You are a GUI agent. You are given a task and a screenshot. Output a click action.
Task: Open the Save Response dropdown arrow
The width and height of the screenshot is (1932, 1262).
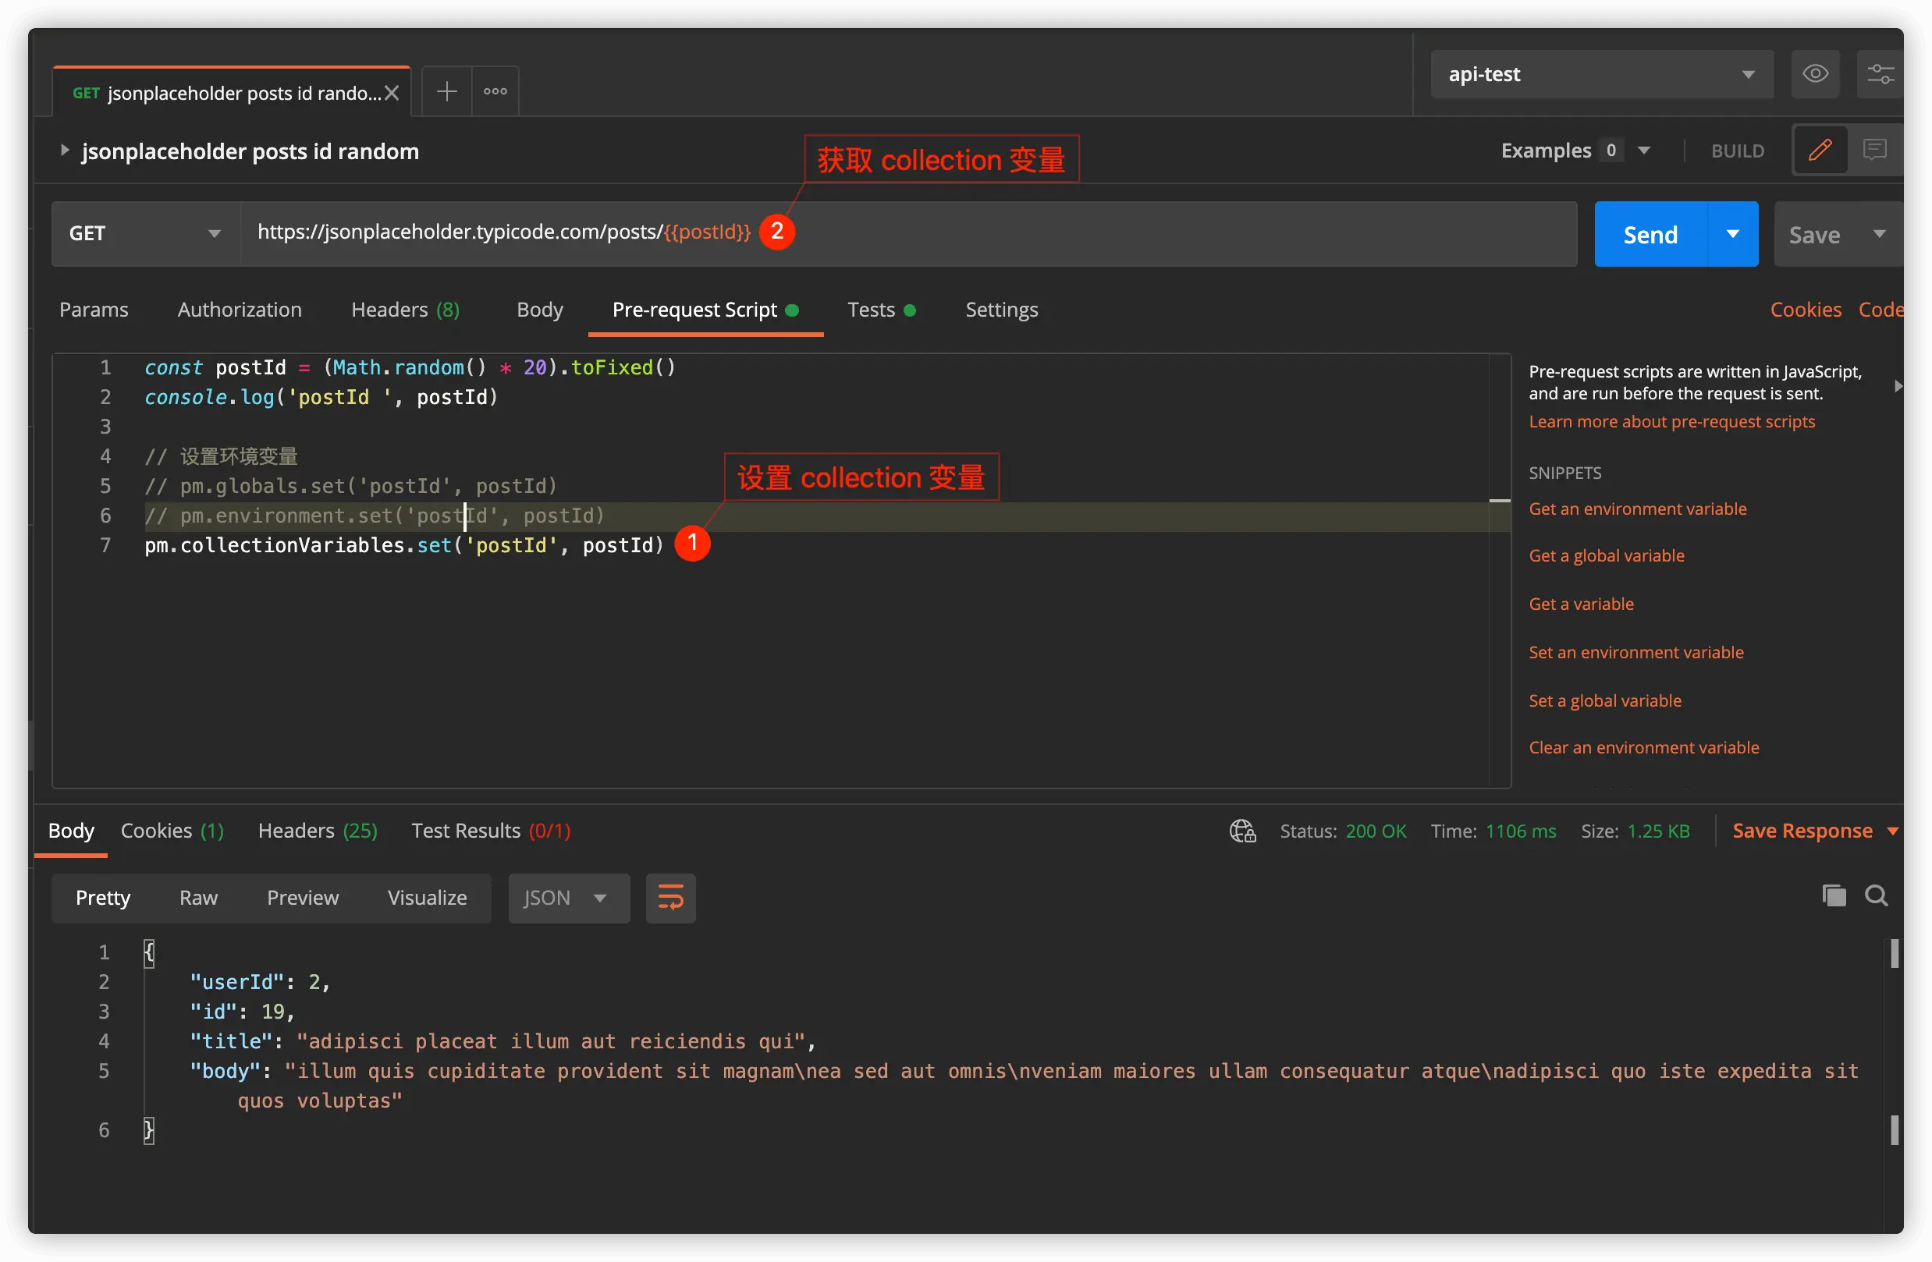coord(1892,831)
